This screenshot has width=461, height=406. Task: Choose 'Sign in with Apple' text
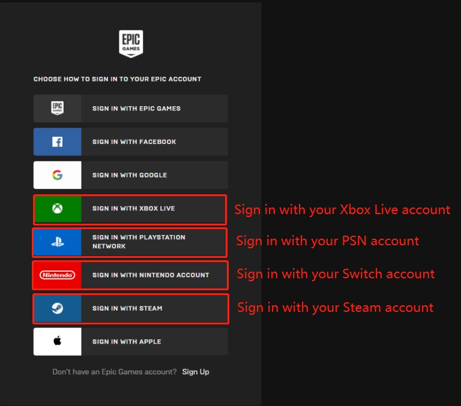click(127, 342)
